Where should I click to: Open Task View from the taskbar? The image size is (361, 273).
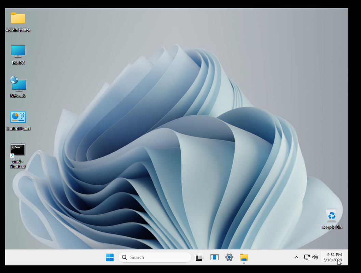point(199,257)
